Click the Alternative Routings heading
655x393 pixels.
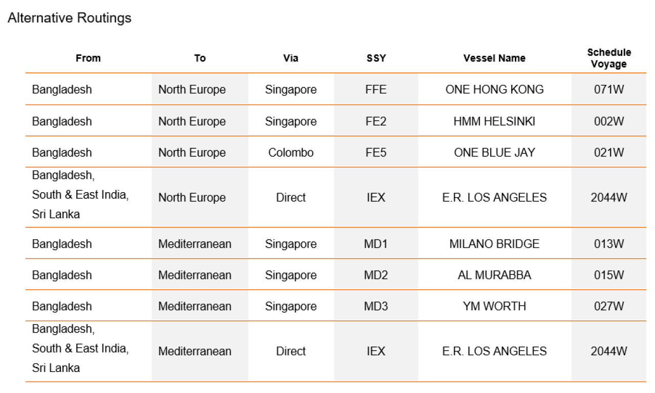pos(70,18)
